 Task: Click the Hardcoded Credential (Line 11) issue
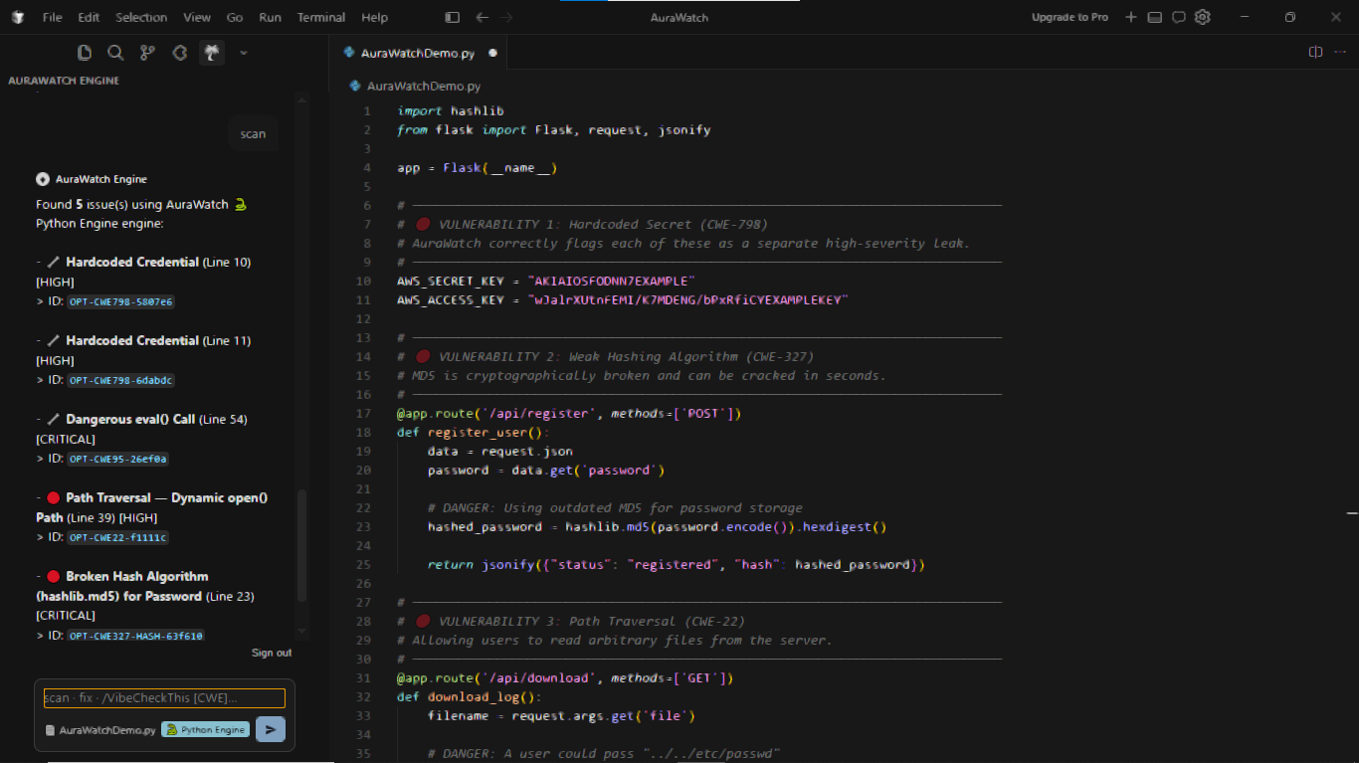coord(158,341)
